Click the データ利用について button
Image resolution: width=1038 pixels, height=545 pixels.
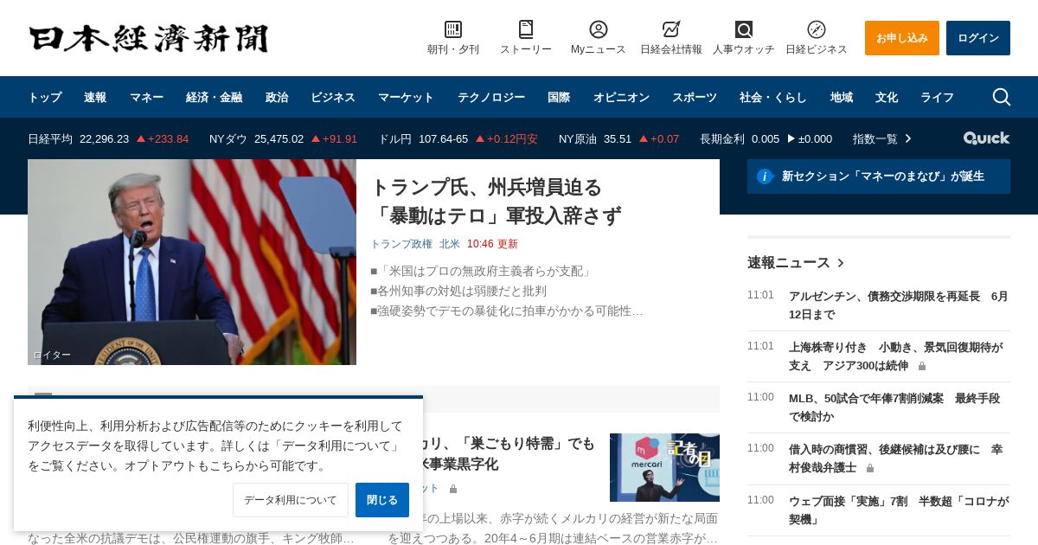[291, 500]
